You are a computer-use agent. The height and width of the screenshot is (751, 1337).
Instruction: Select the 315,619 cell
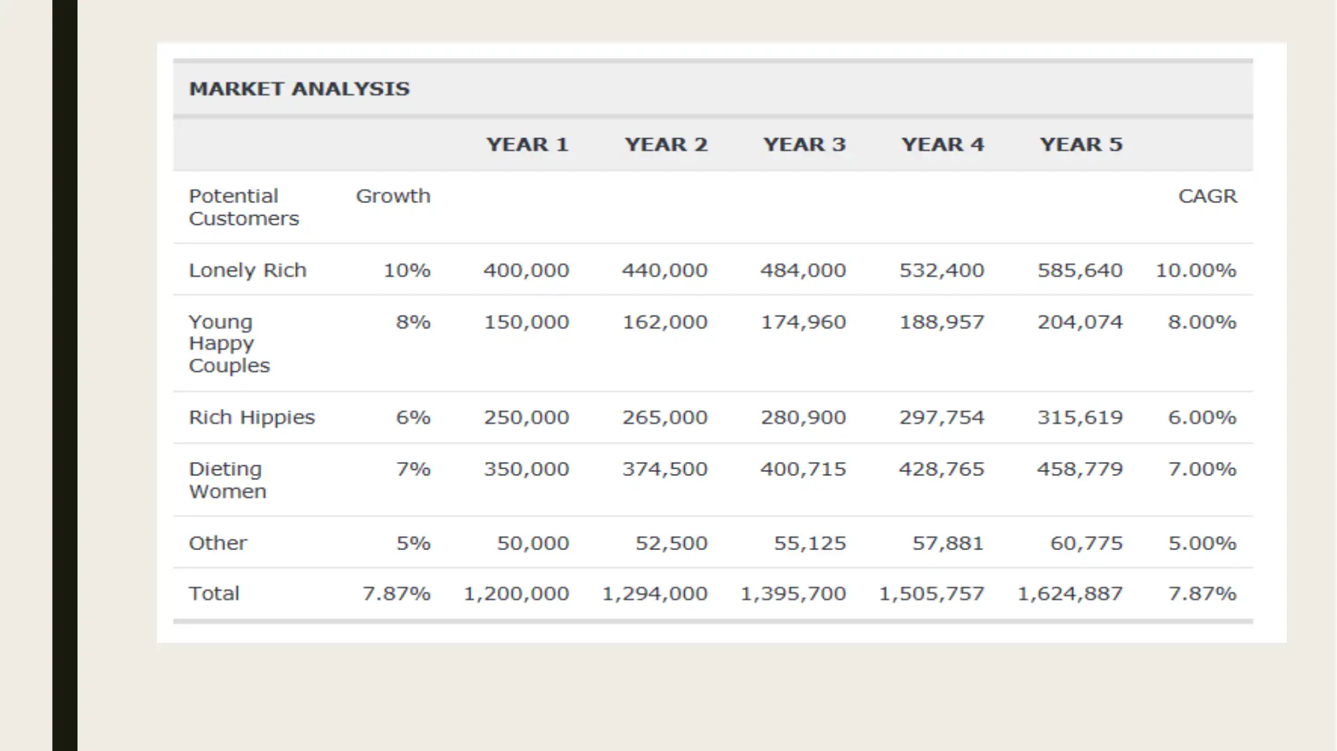1080,417
